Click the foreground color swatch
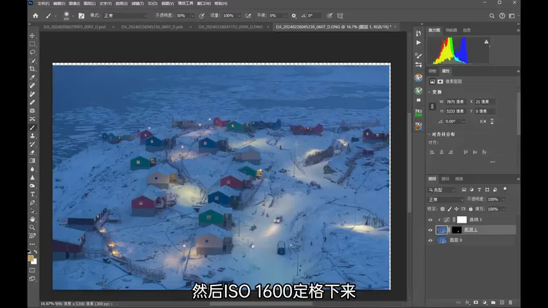The height and width of the screenshot is (308, 548). point(30,259)
